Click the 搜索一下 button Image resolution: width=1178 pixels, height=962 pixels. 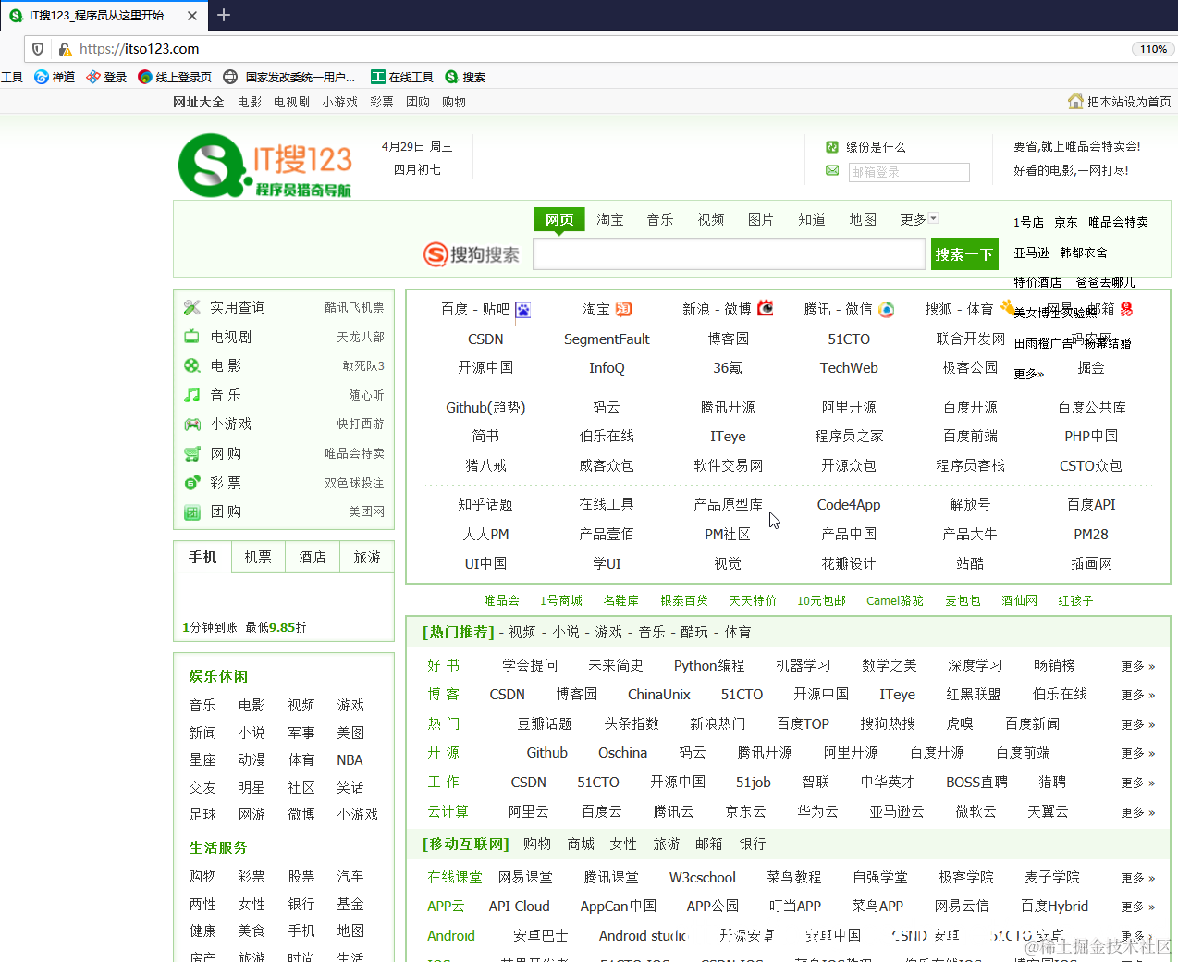click(964, 254)
